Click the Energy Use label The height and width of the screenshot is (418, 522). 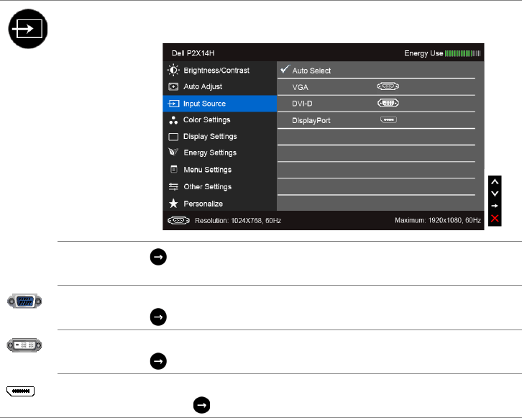point(423,53)
